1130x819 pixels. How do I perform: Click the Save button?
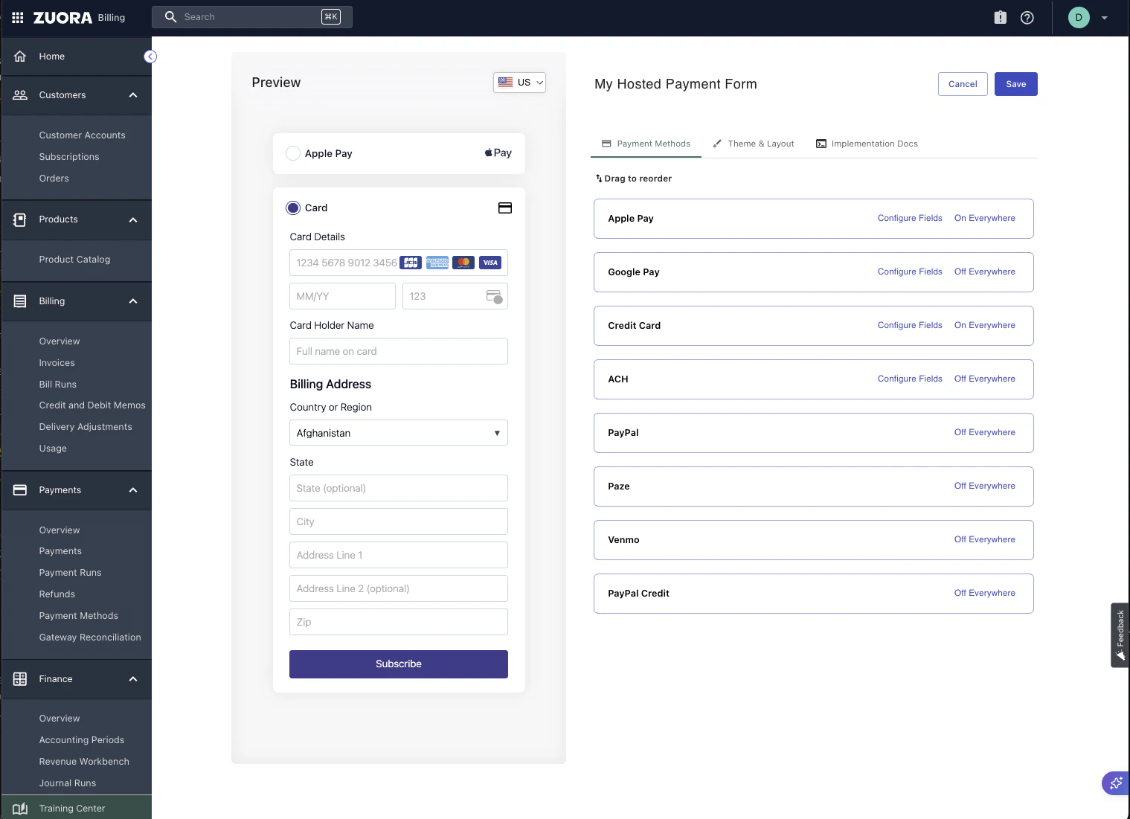(x=1016, y=84)
